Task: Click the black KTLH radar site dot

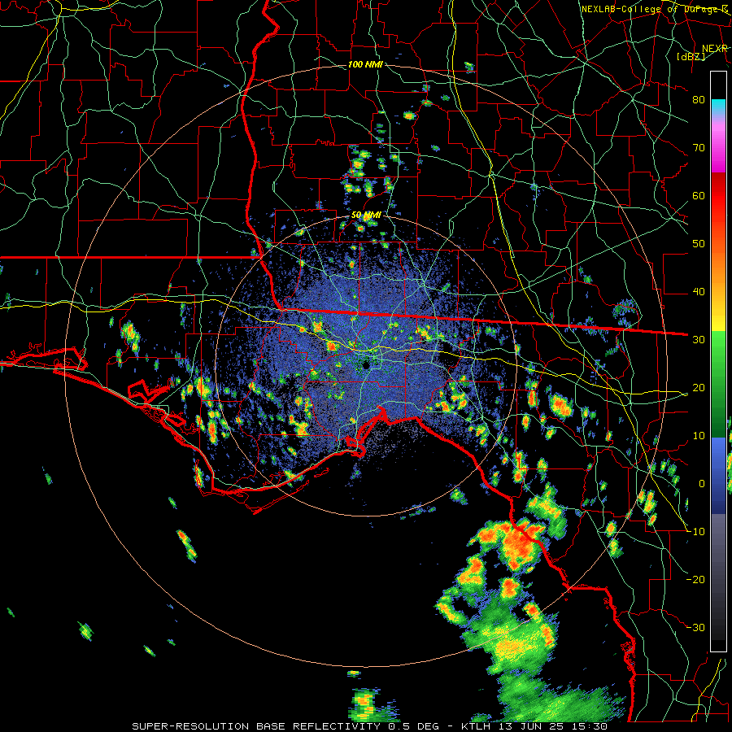Action: (x=367, y=365)
